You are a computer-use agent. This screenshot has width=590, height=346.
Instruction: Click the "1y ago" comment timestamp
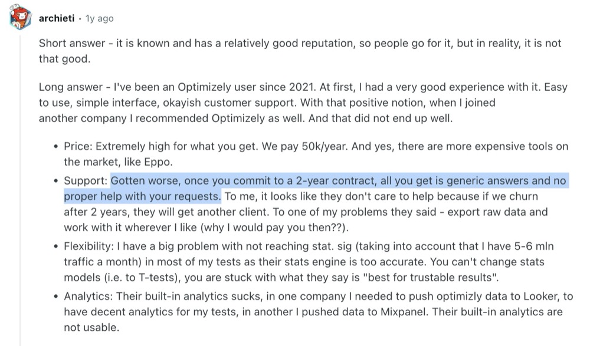99,18
